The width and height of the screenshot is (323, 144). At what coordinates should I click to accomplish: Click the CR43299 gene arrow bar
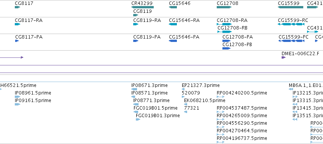pos(142,7)
